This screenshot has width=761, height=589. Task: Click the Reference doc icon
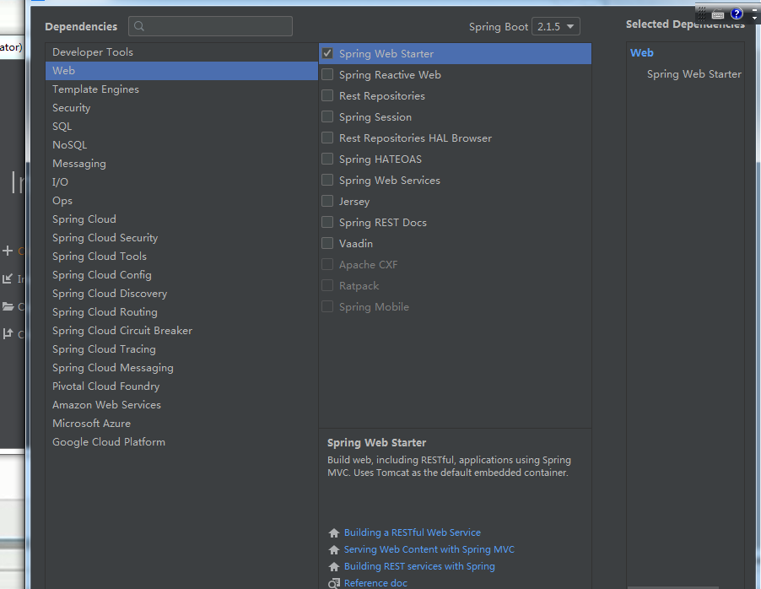coord(334,583)
